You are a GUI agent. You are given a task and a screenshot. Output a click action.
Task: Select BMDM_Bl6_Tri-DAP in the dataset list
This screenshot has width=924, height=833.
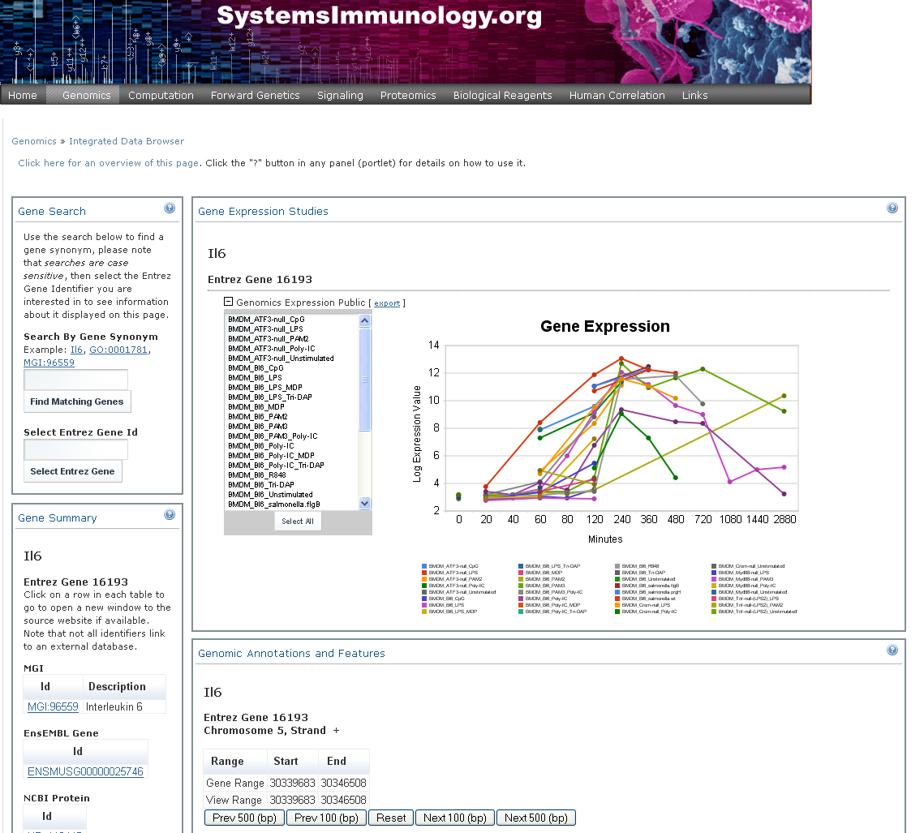292,485
